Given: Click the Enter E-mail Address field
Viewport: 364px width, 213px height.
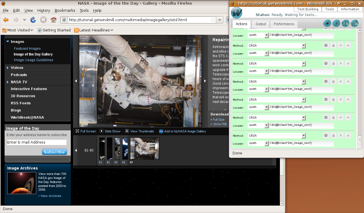Looking at the screenshot, I should 37,142.
